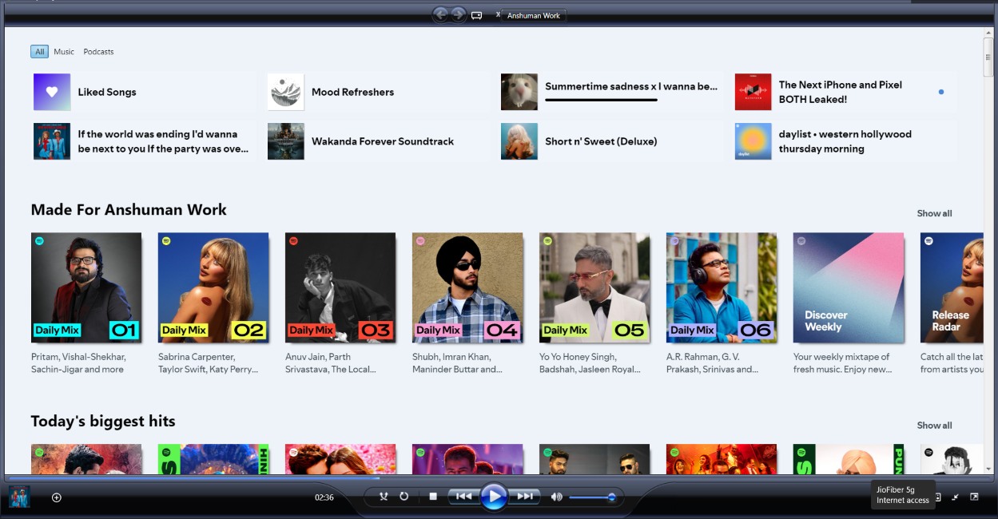The height and width of the screenshot is (519, 998).
Task: Switch to the Music filter tab
Action: 63,51
